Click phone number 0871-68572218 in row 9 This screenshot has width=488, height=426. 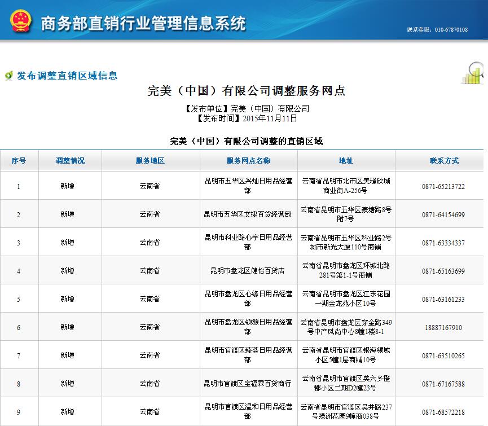tap(443, 412)
